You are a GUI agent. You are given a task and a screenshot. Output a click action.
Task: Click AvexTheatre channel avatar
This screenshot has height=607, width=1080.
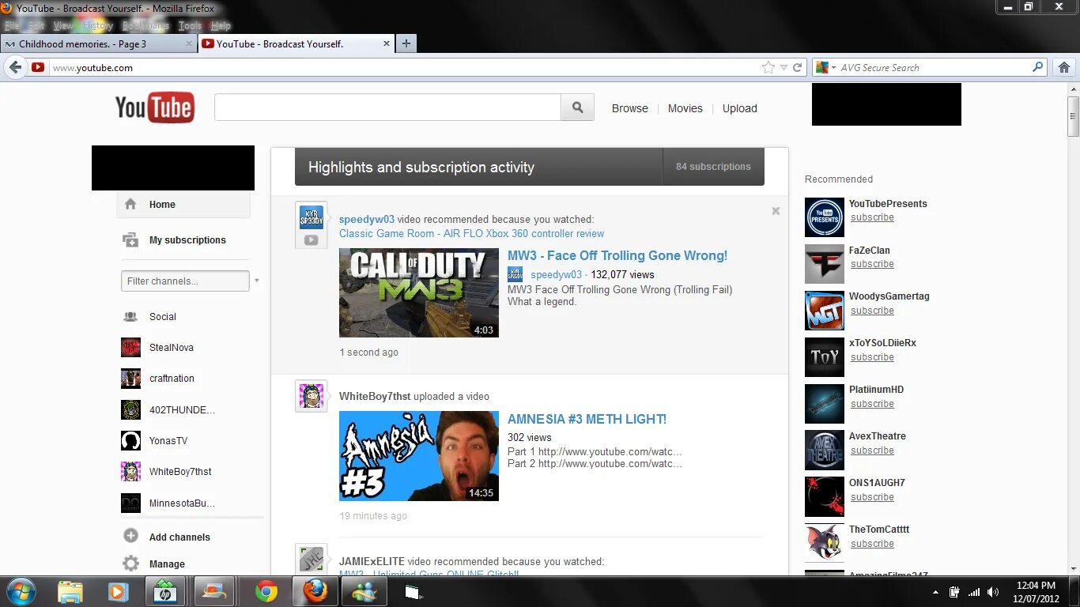[825, 451]
